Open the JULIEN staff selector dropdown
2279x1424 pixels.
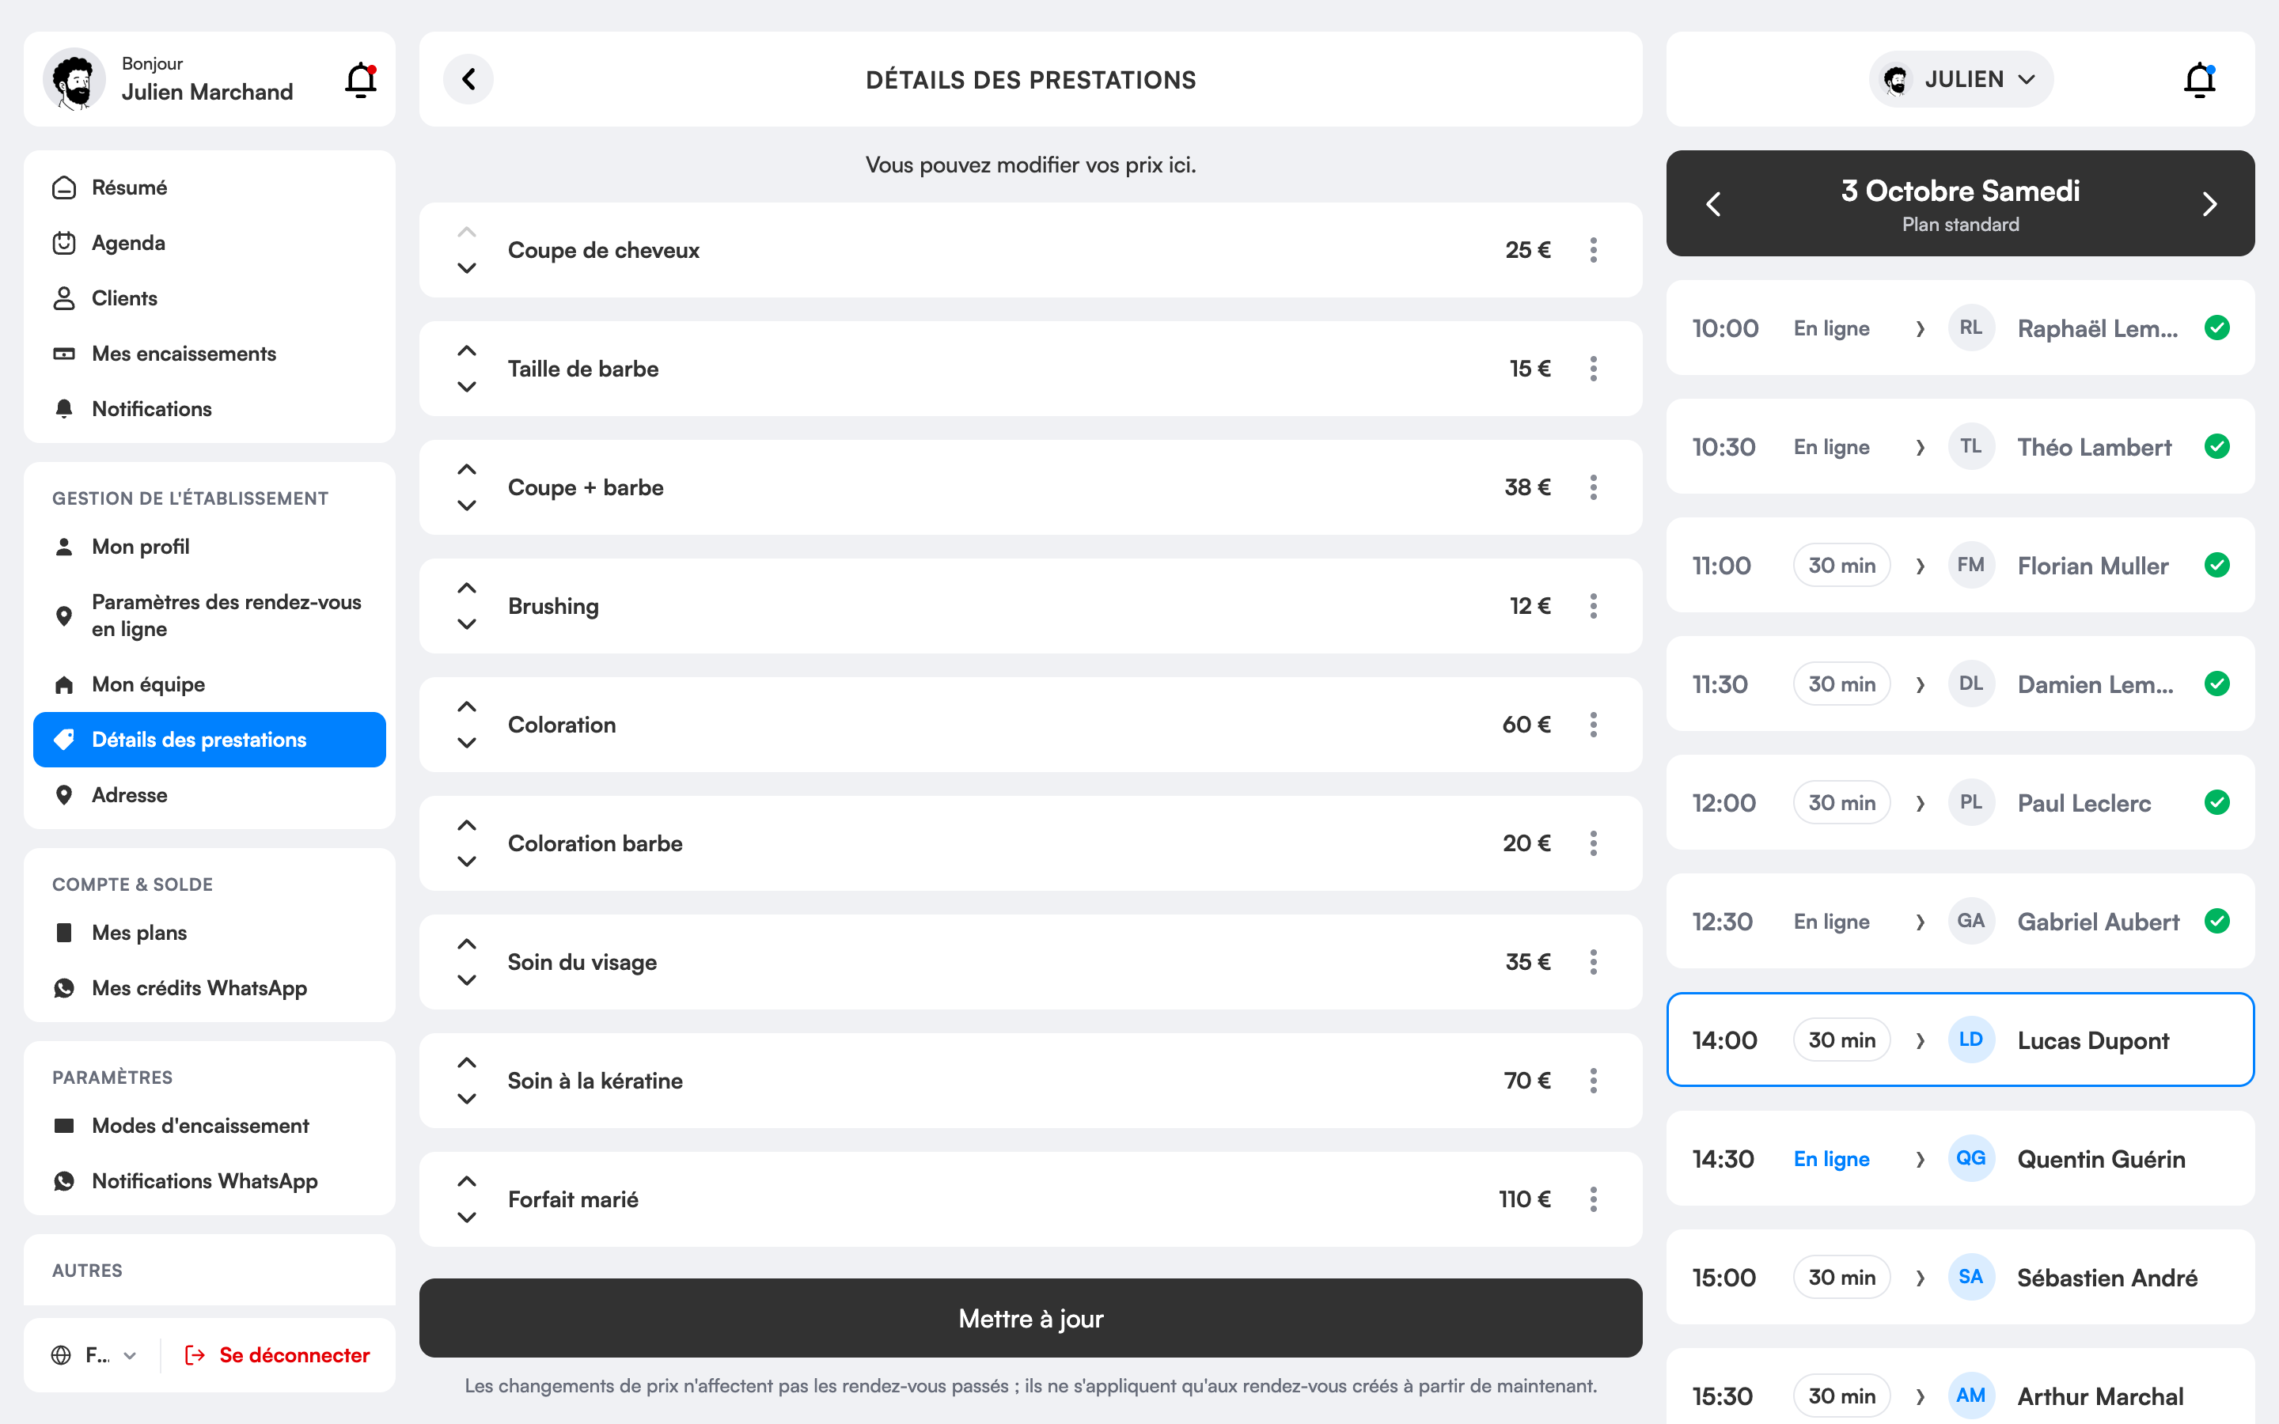[x=1960, y=79]
